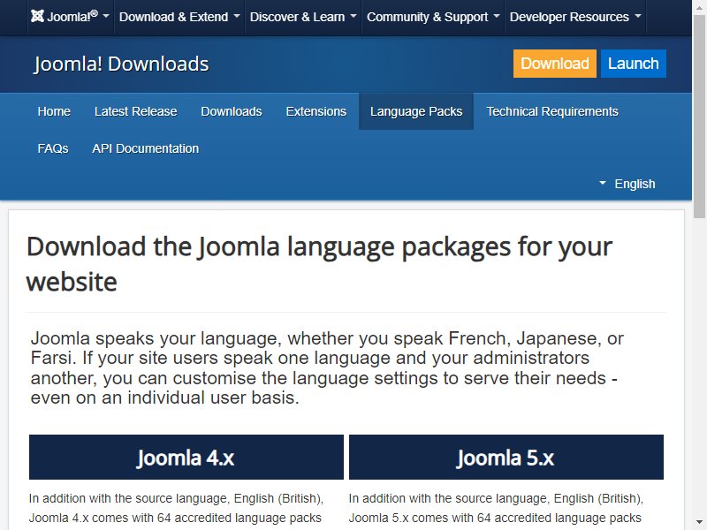Click the orange Download button

point(555,64)
